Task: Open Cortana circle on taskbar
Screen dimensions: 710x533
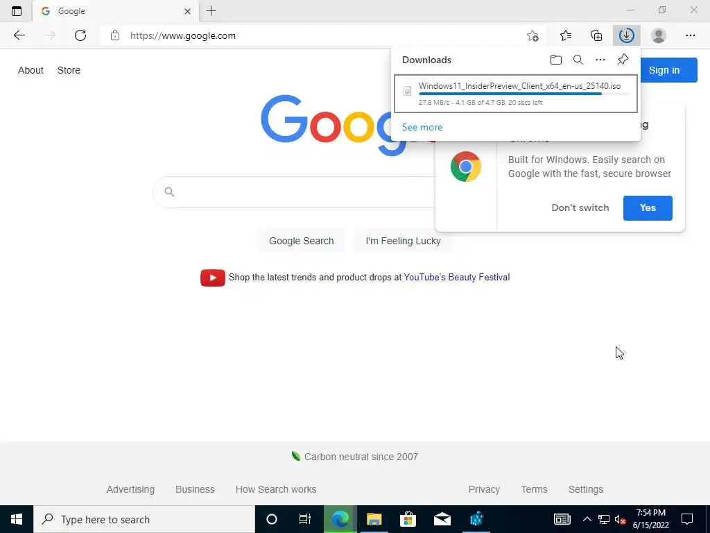Action: (x=271, y=519)
